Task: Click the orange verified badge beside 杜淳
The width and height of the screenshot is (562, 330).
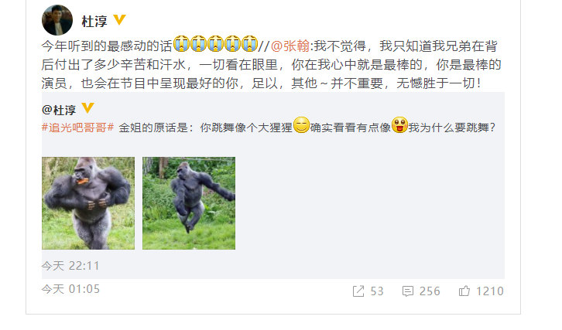Action: (x=119, y=19)
